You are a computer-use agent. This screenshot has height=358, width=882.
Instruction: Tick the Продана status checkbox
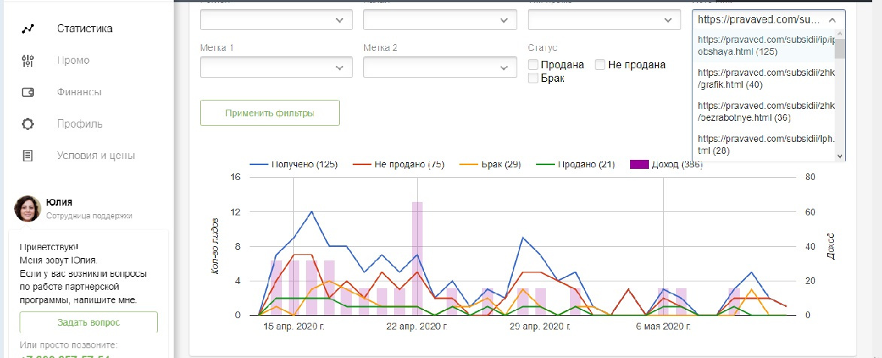coord(533,65)
